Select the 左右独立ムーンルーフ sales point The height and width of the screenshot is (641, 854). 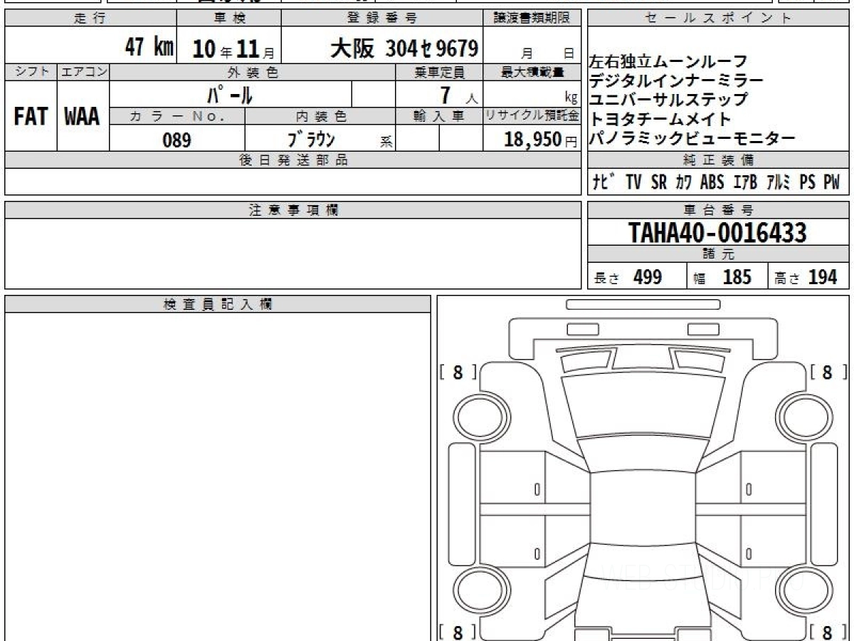coord(667,63)
